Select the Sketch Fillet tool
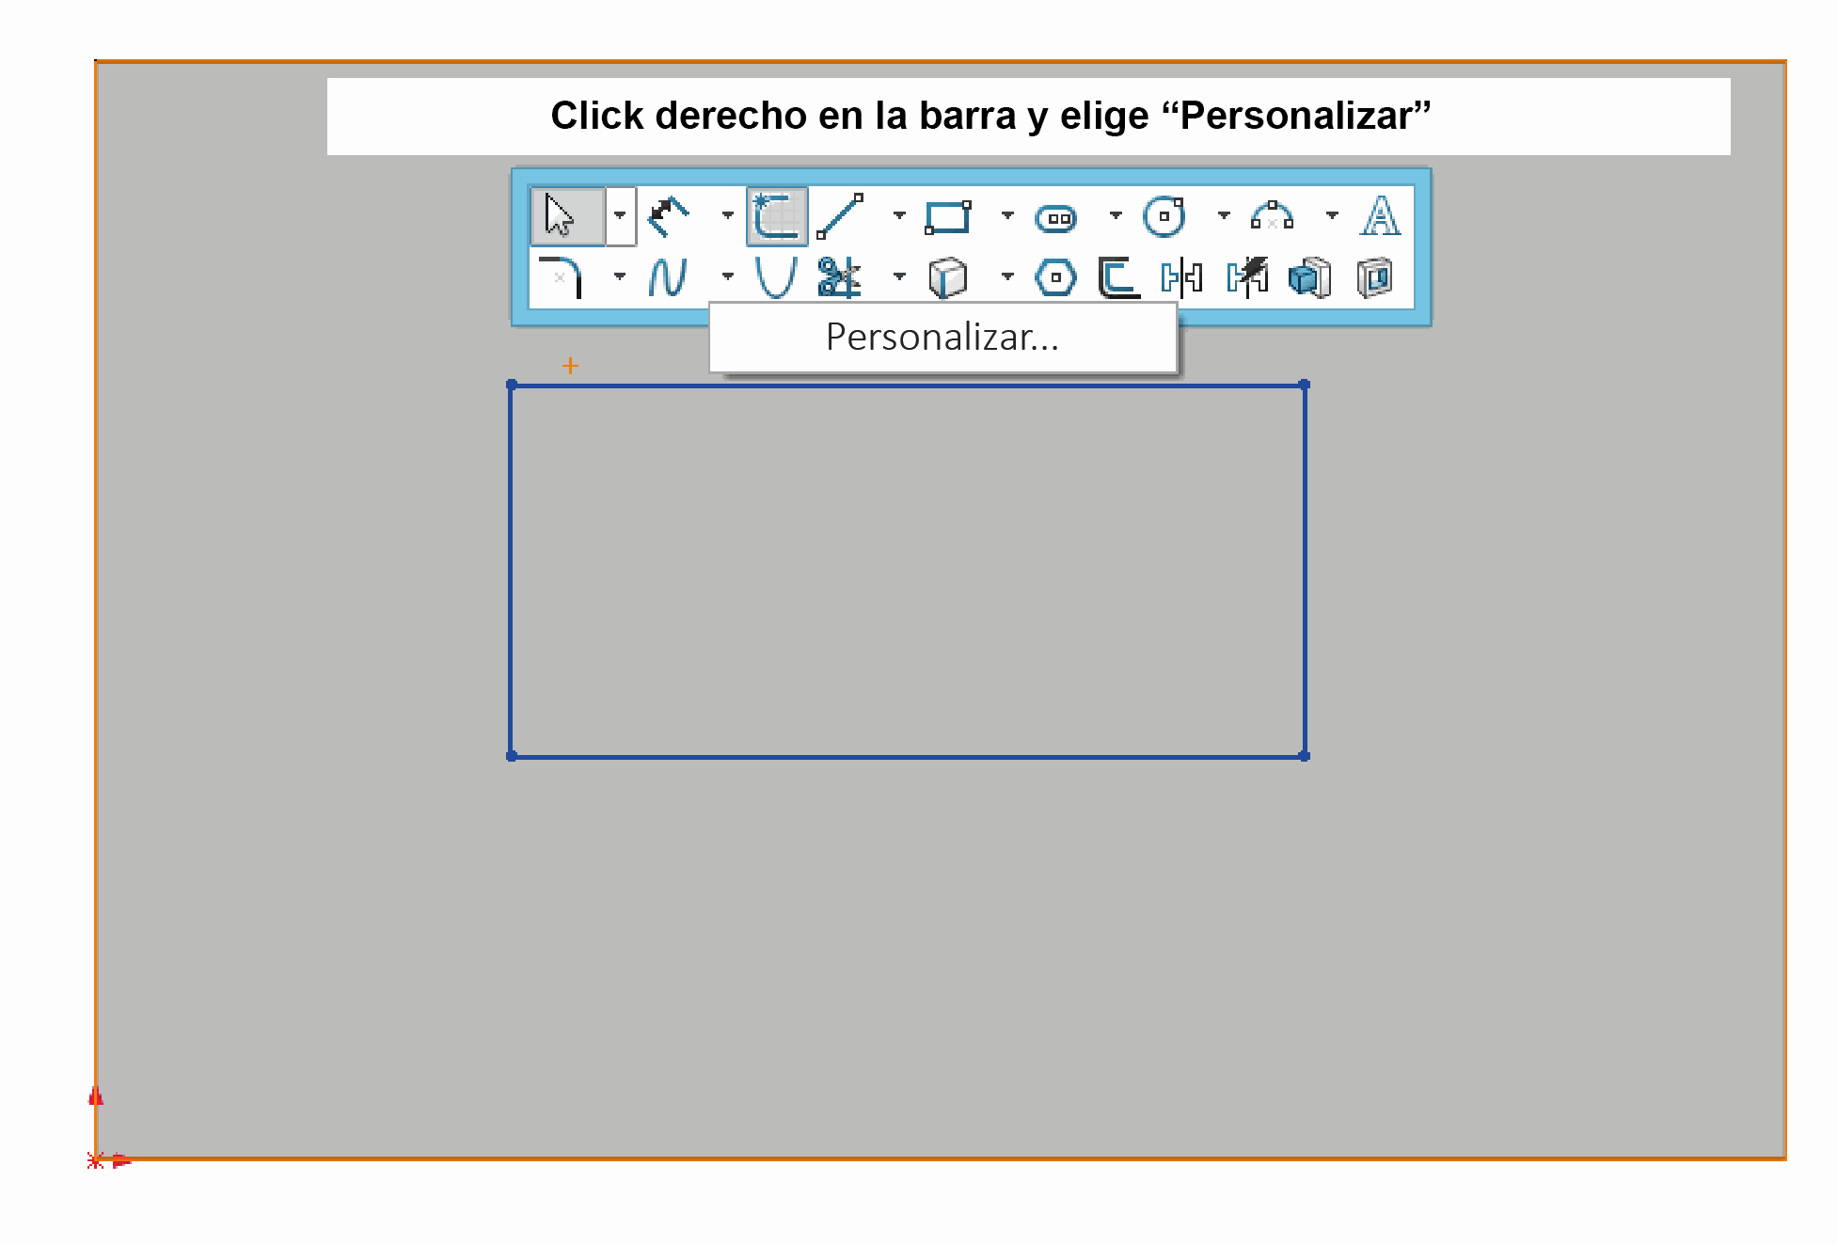Viewport: 1837px width, 1244px height. (561, 277)
